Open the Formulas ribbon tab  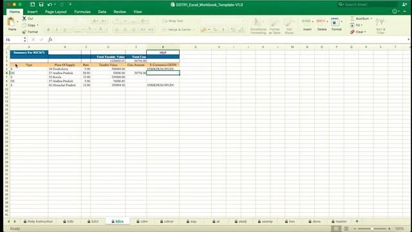coord(82,12)
